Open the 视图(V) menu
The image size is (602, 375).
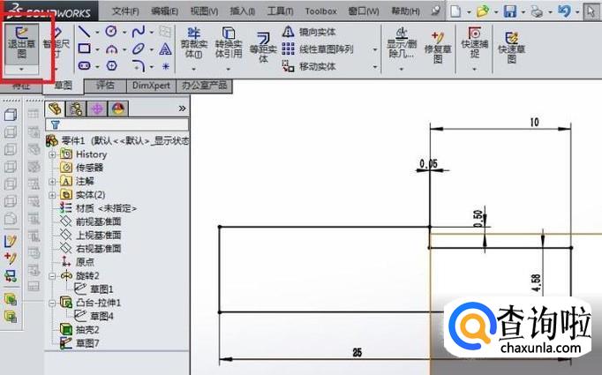click(x=204, y=11)
